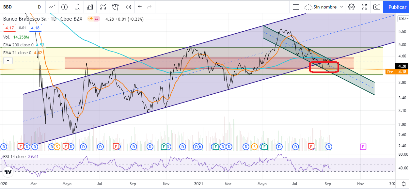Toggle fullscreen mode

click(364, 7)
